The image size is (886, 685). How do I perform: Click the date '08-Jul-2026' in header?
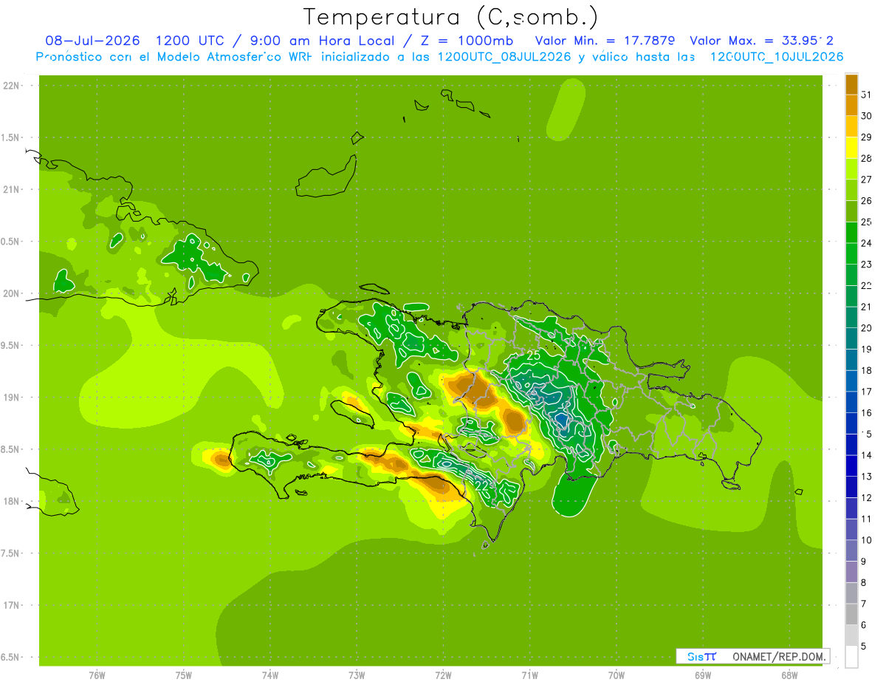click(93, 41)
